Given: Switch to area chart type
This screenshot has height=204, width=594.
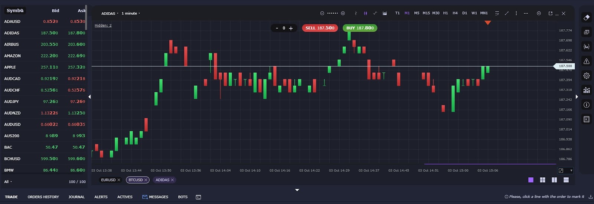Looking at the screenshot, I should coord(385,13).
